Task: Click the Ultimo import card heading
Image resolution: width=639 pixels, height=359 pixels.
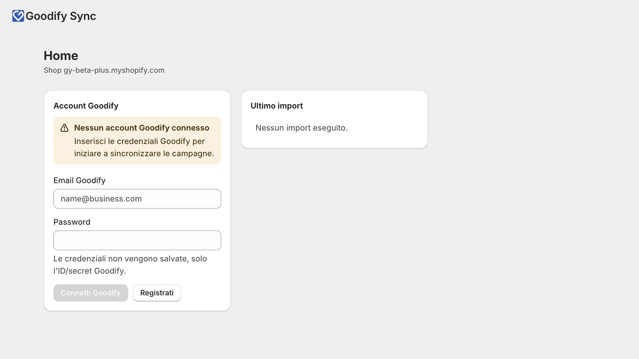Action: coord(277,106)
